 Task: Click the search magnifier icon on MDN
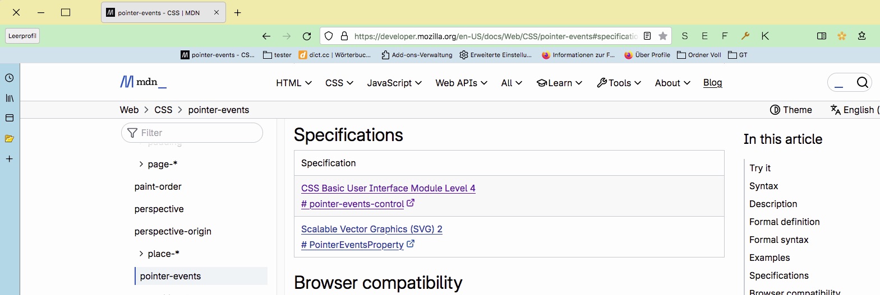(863, 83)
